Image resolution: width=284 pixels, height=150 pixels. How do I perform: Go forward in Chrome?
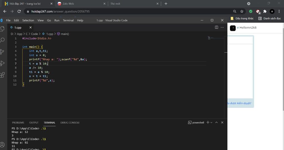[12, 11]
